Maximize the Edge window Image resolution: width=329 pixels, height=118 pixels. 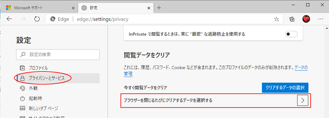pyautogui.click(x=308, y=5)
